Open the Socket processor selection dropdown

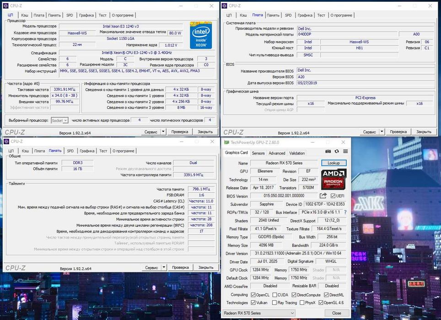[59, 121]
